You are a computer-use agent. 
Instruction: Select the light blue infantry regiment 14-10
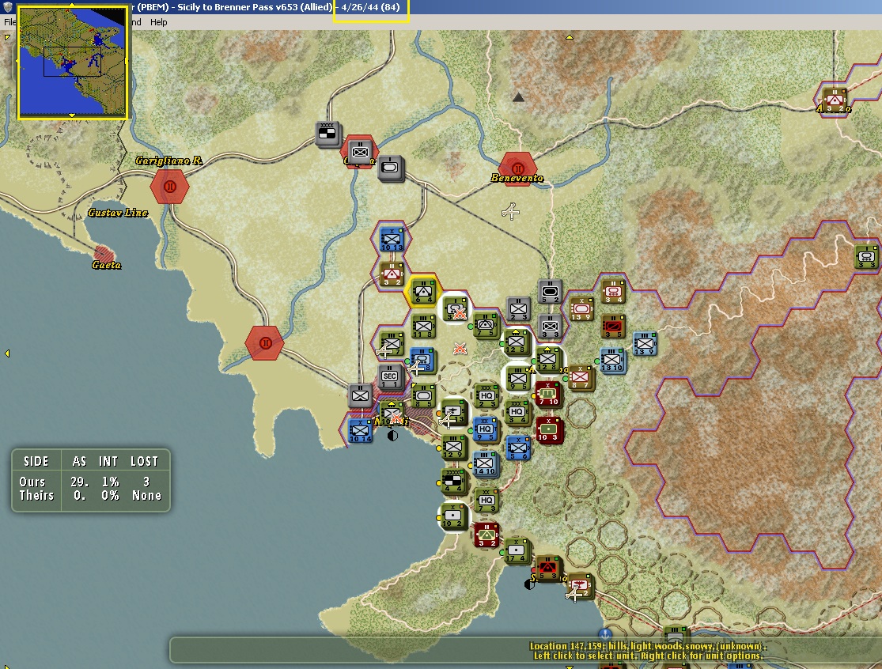(x=484, y=464)
